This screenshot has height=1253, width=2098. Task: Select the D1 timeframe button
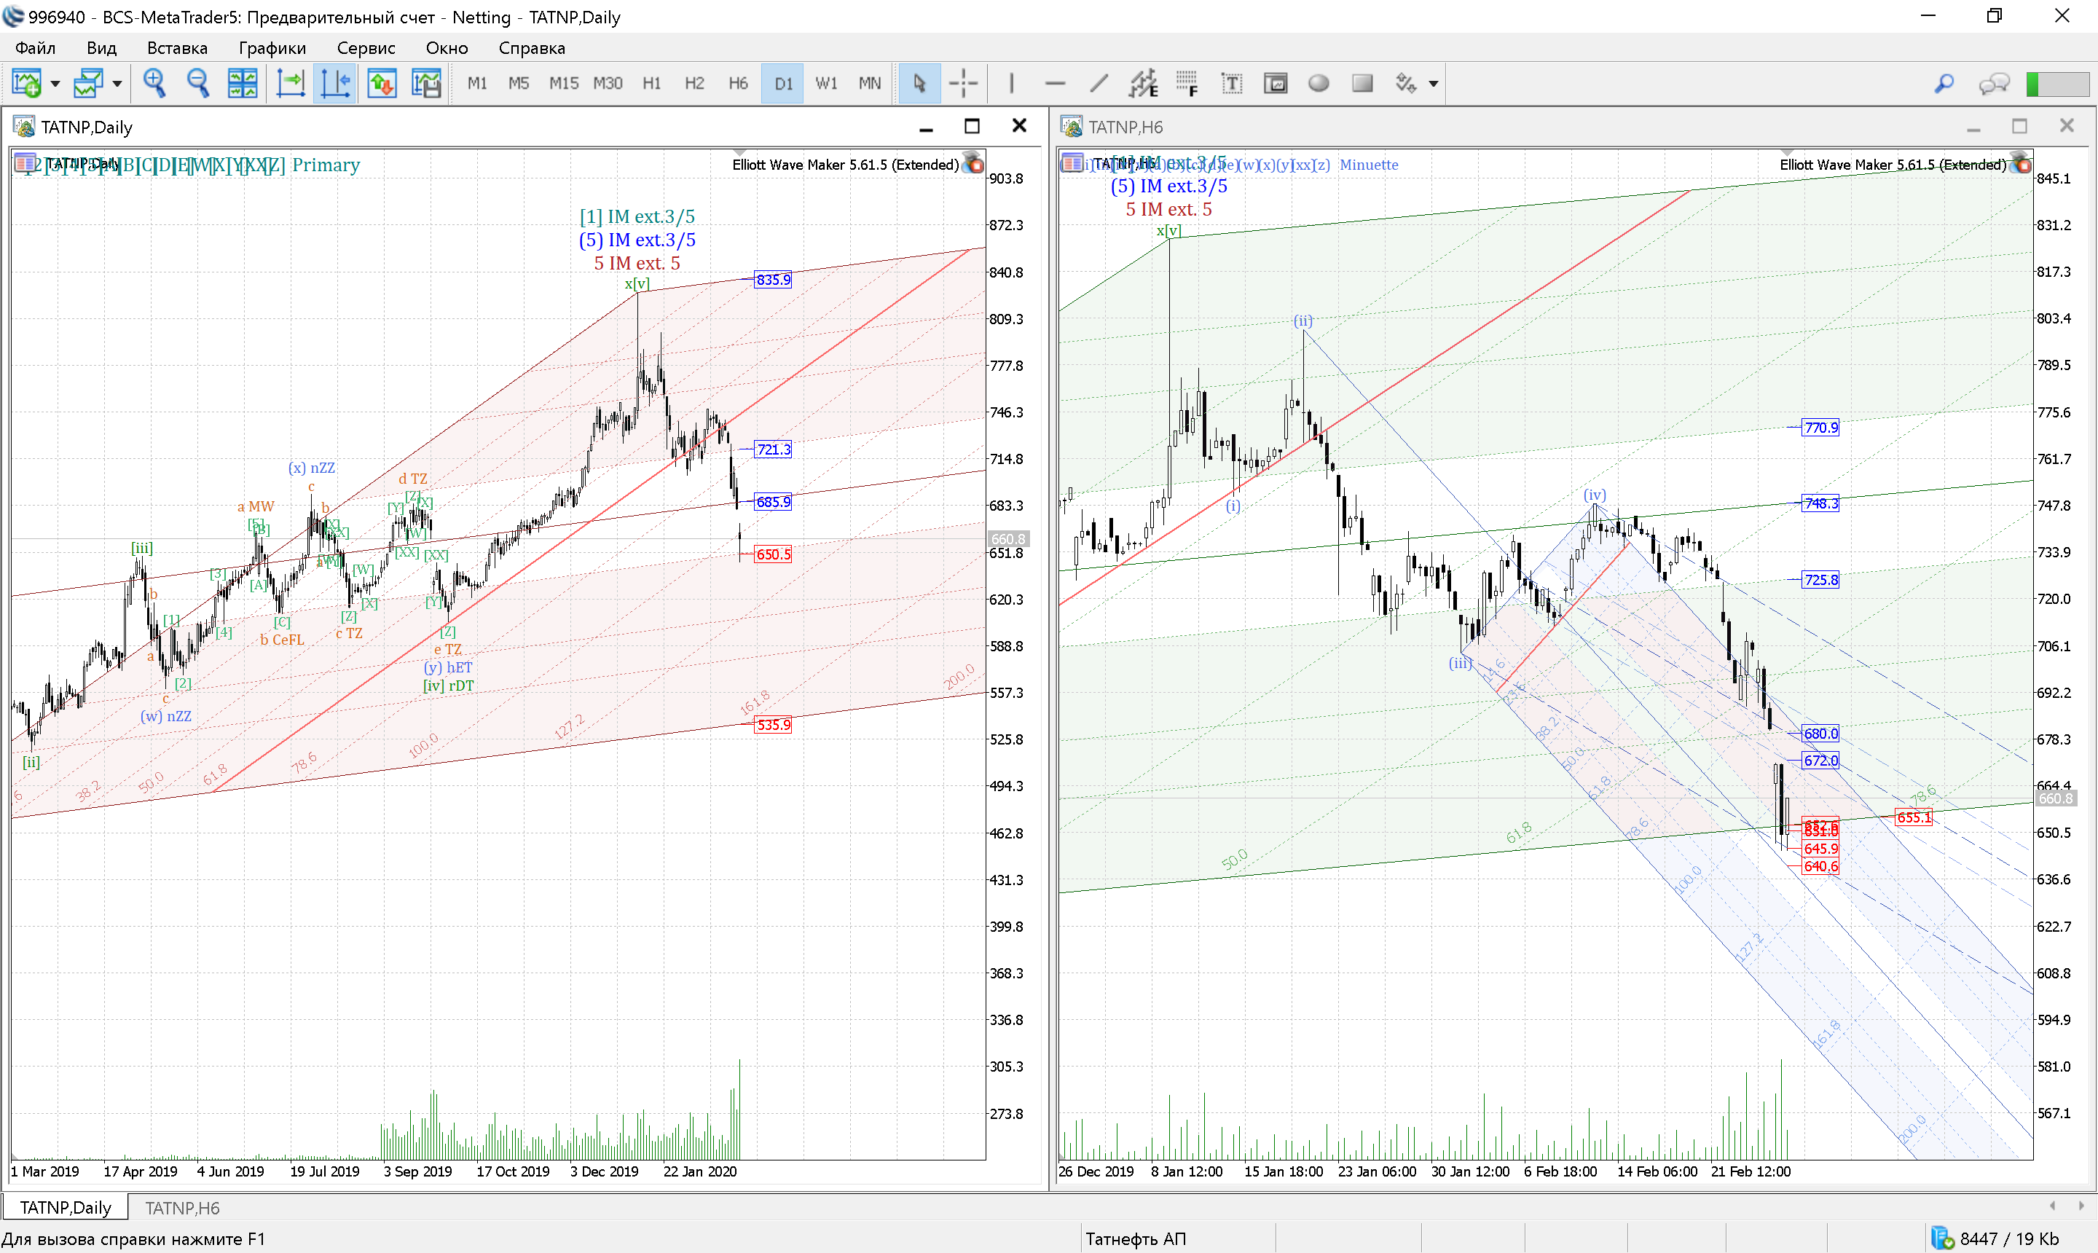pos(782,83)
